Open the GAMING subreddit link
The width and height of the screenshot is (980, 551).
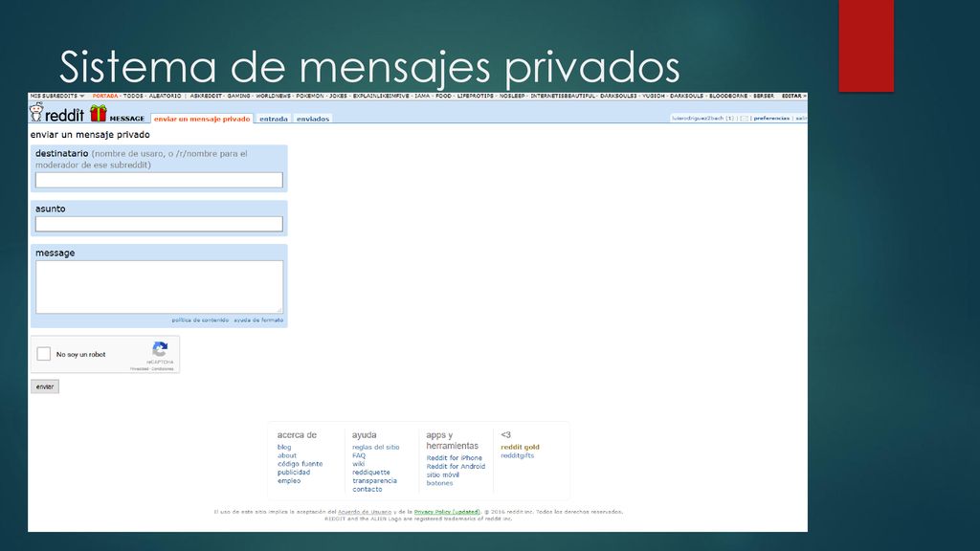click(238, 97)
